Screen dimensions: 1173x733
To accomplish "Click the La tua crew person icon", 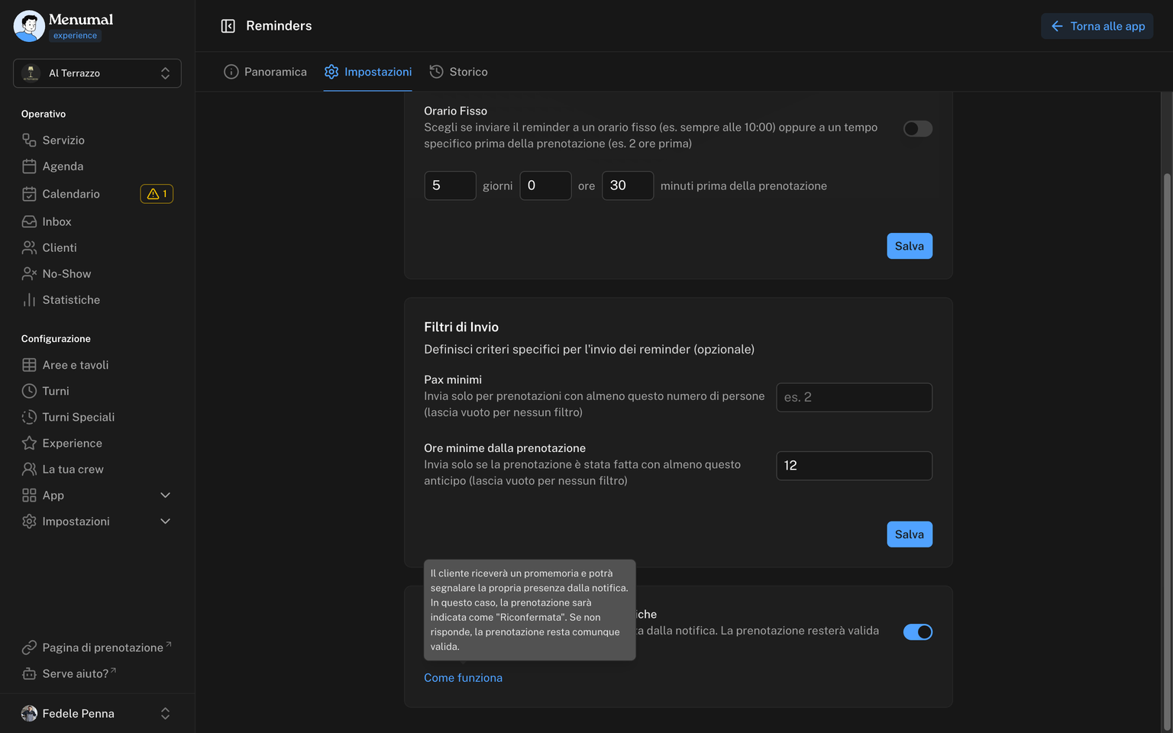I will (29, 469).
